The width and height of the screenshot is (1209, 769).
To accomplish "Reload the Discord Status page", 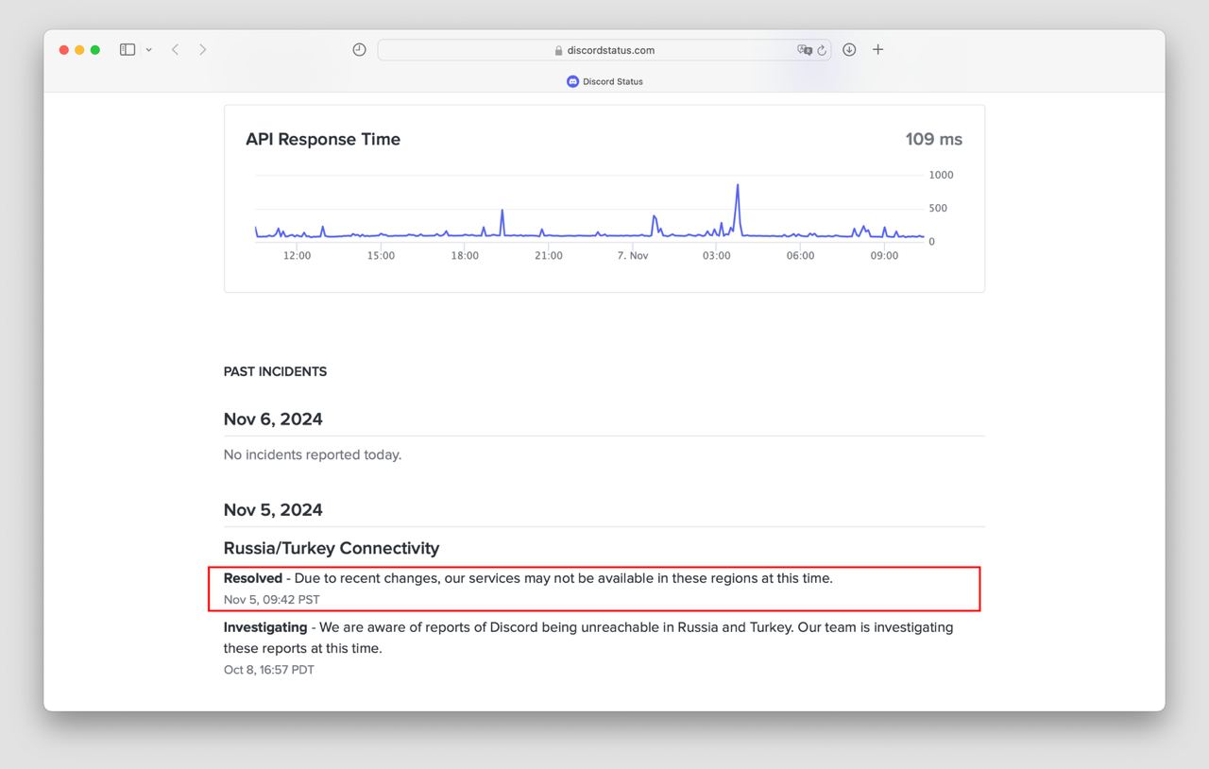I will click(822, 50).
